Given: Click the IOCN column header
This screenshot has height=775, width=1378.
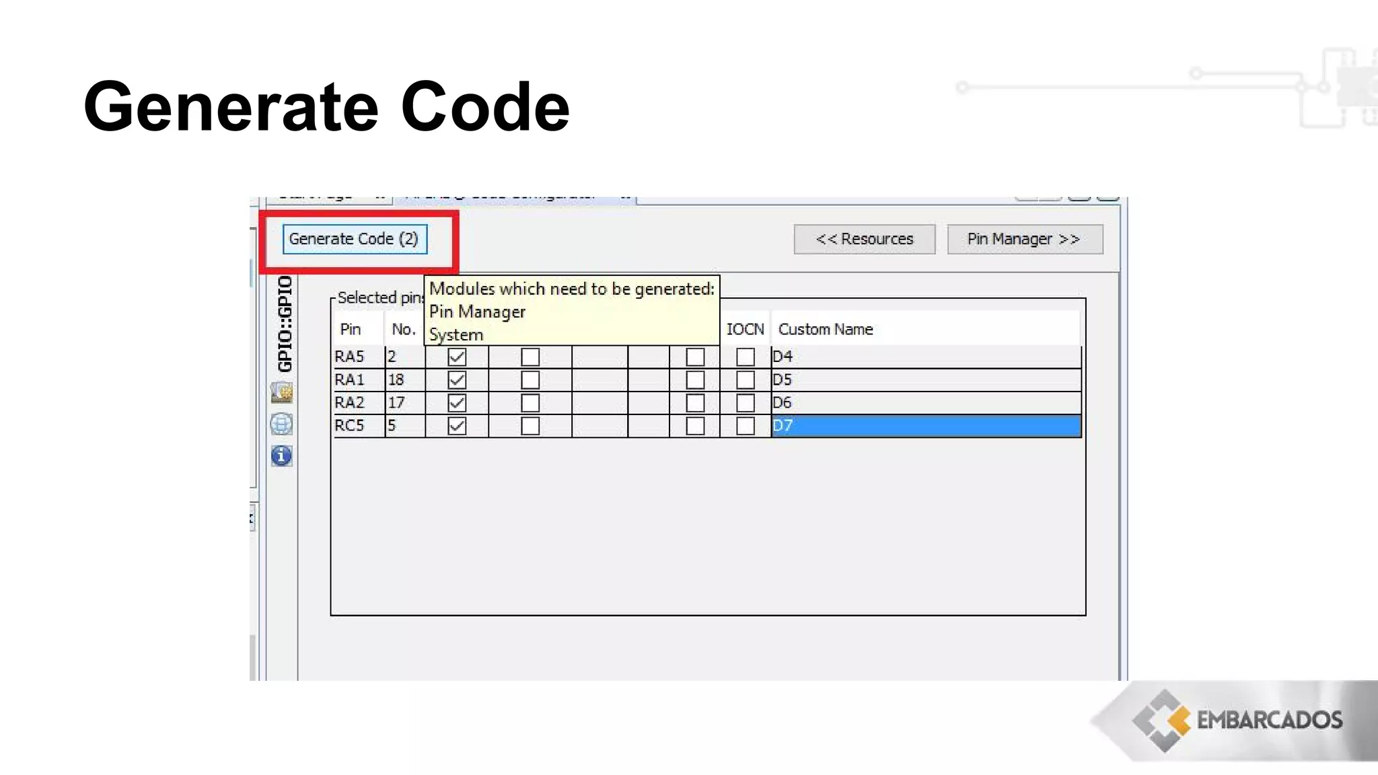Looking at the screenshot, I should click(x=745, y=329).
